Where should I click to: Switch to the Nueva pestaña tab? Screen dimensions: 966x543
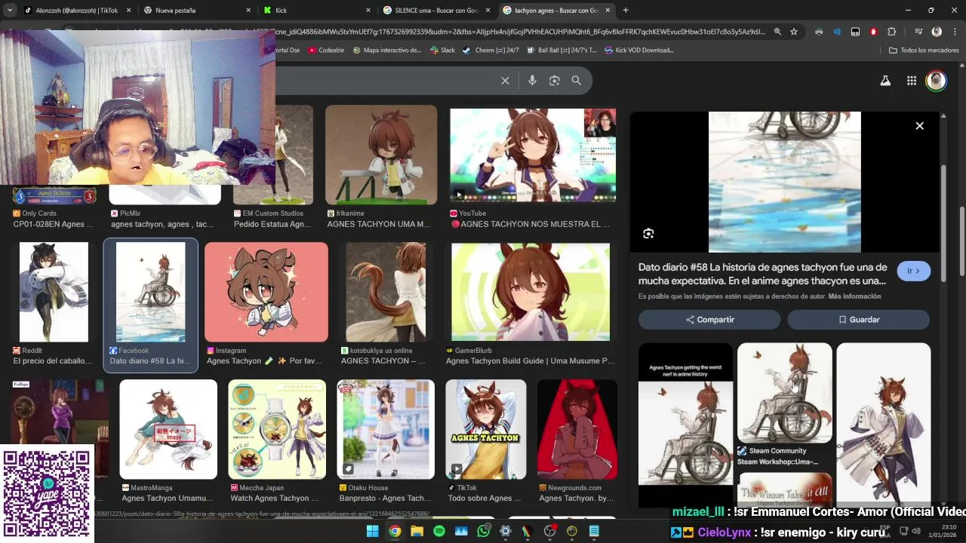click(196, 11)
